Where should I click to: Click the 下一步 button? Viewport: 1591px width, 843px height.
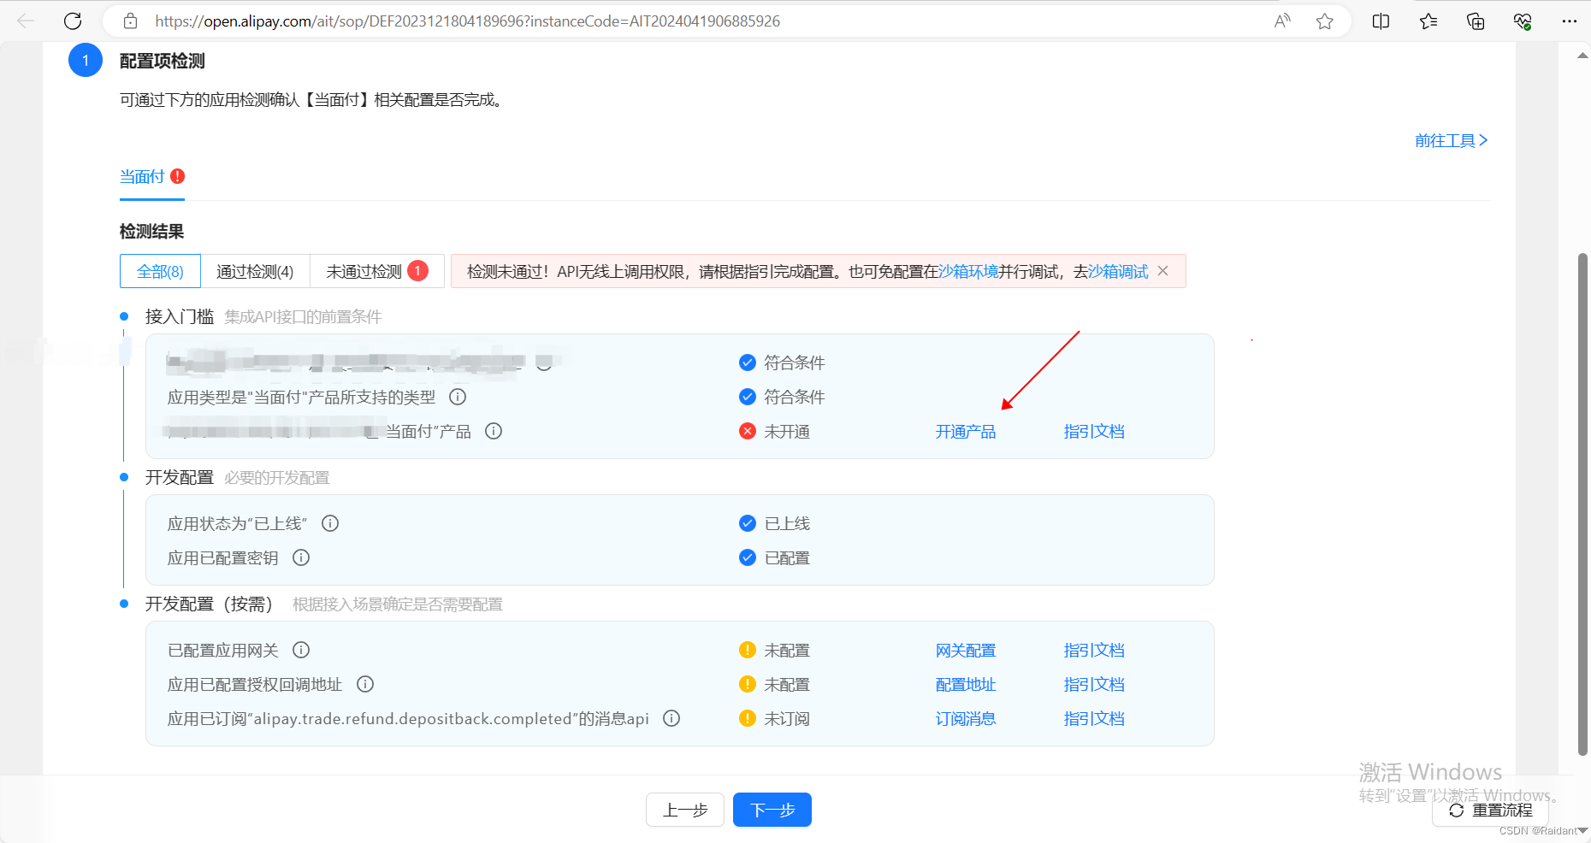(772, 810)
